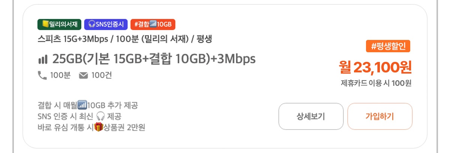Click the data icon in 결합 benefit line
This screenshot has height=153, width=450.
[82, 105]
